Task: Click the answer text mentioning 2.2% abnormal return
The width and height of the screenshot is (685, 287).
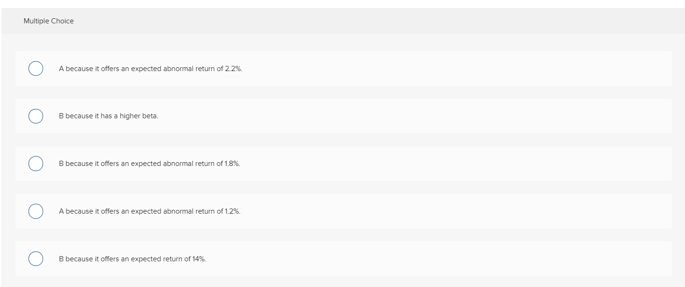Action: pos(150,68)
